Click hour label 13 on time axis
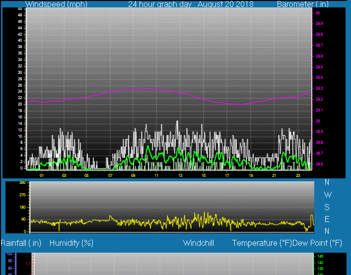Image resolution: width=351 pixels, height=275 pixels. tap(180, 175)
